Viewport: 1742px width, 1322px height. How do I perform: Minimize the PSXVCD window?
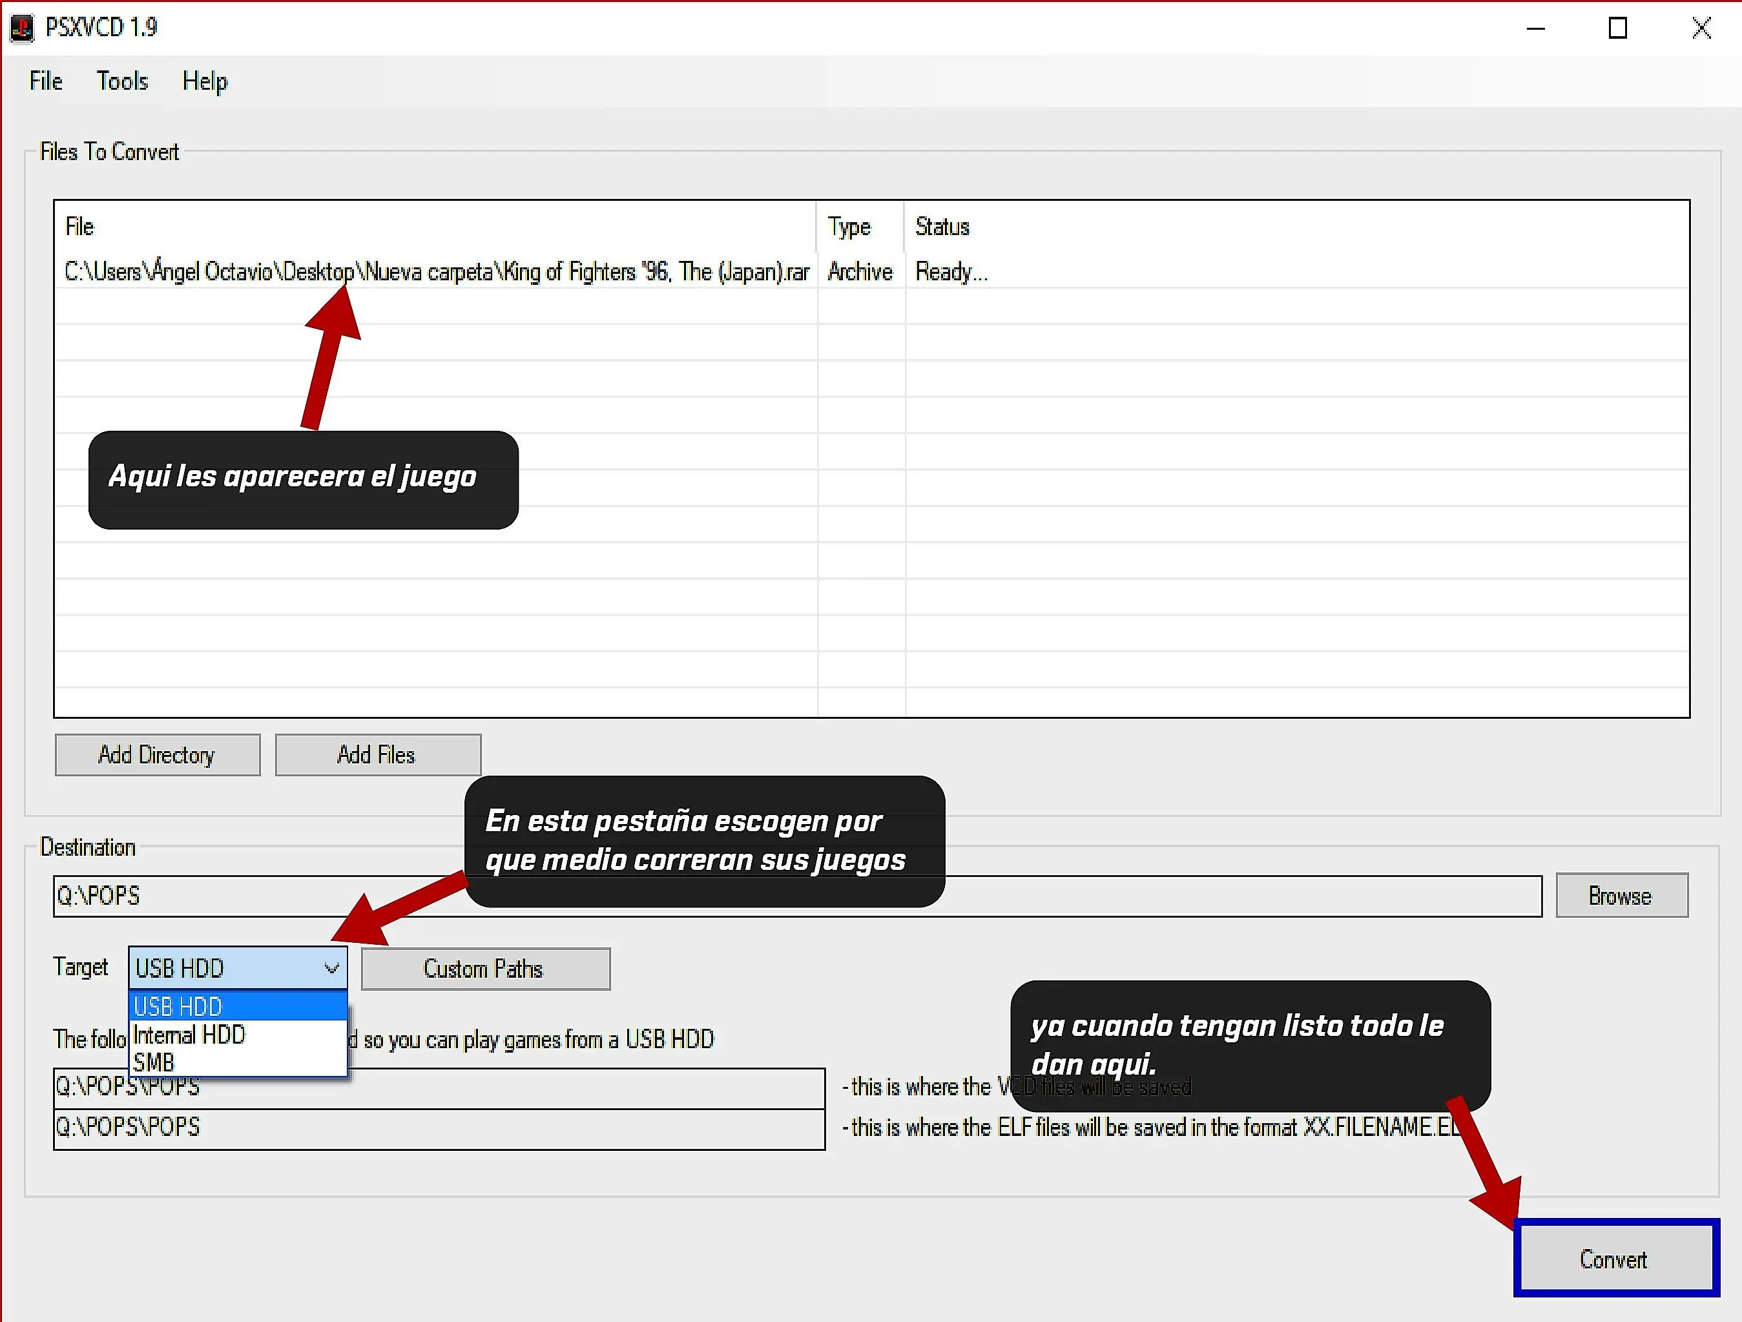coord(1536,28)
